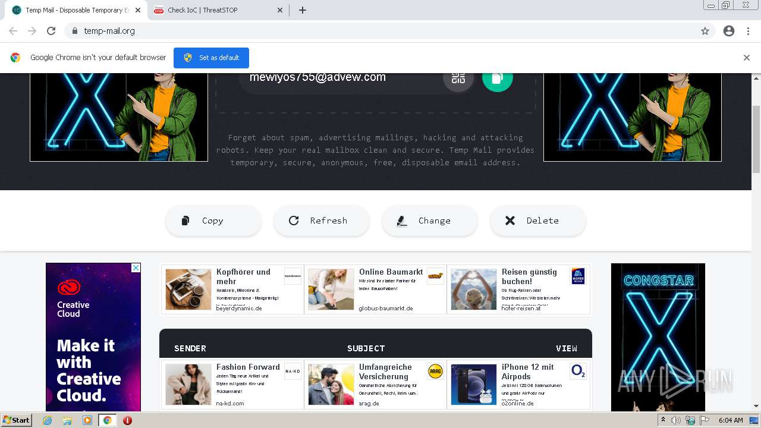Screen dimensions: 761x428
Task: Close the Creative Cloud ad via AdChoices icon
Action: click(x=136, y=268)
